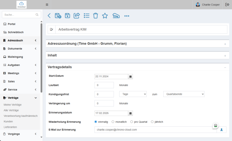Click the contact picker icon next to the email field
Viewport: 232px width, 141px height.
[x=221, y=130]
